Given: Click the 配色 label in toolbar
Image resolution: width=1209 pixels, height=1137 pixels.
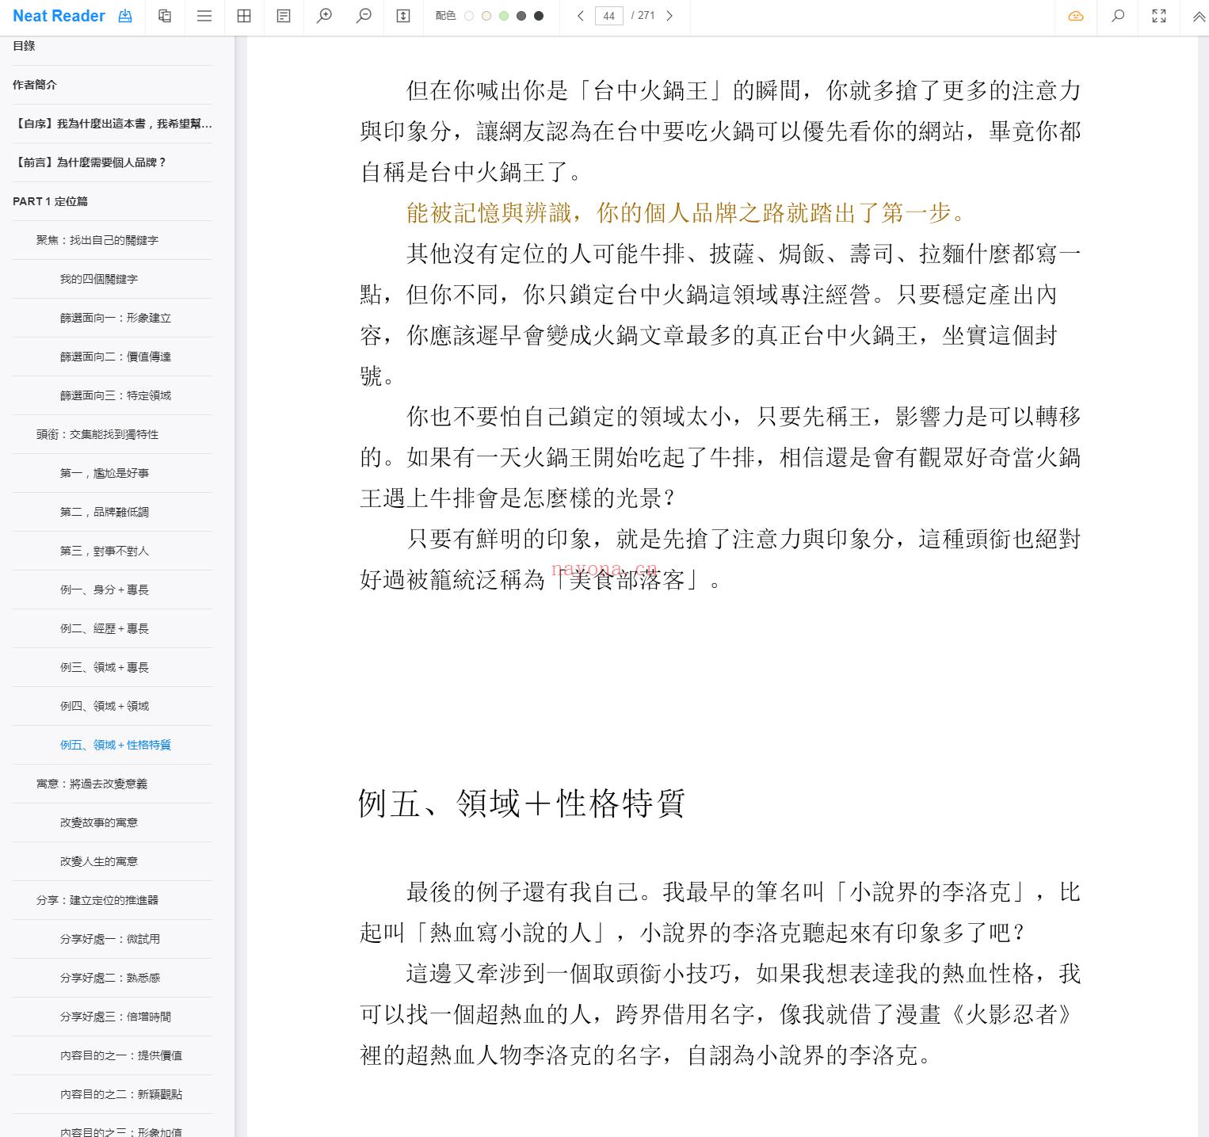Looking at the screenshot, I should pyautogui.click(x=445, y=16).
